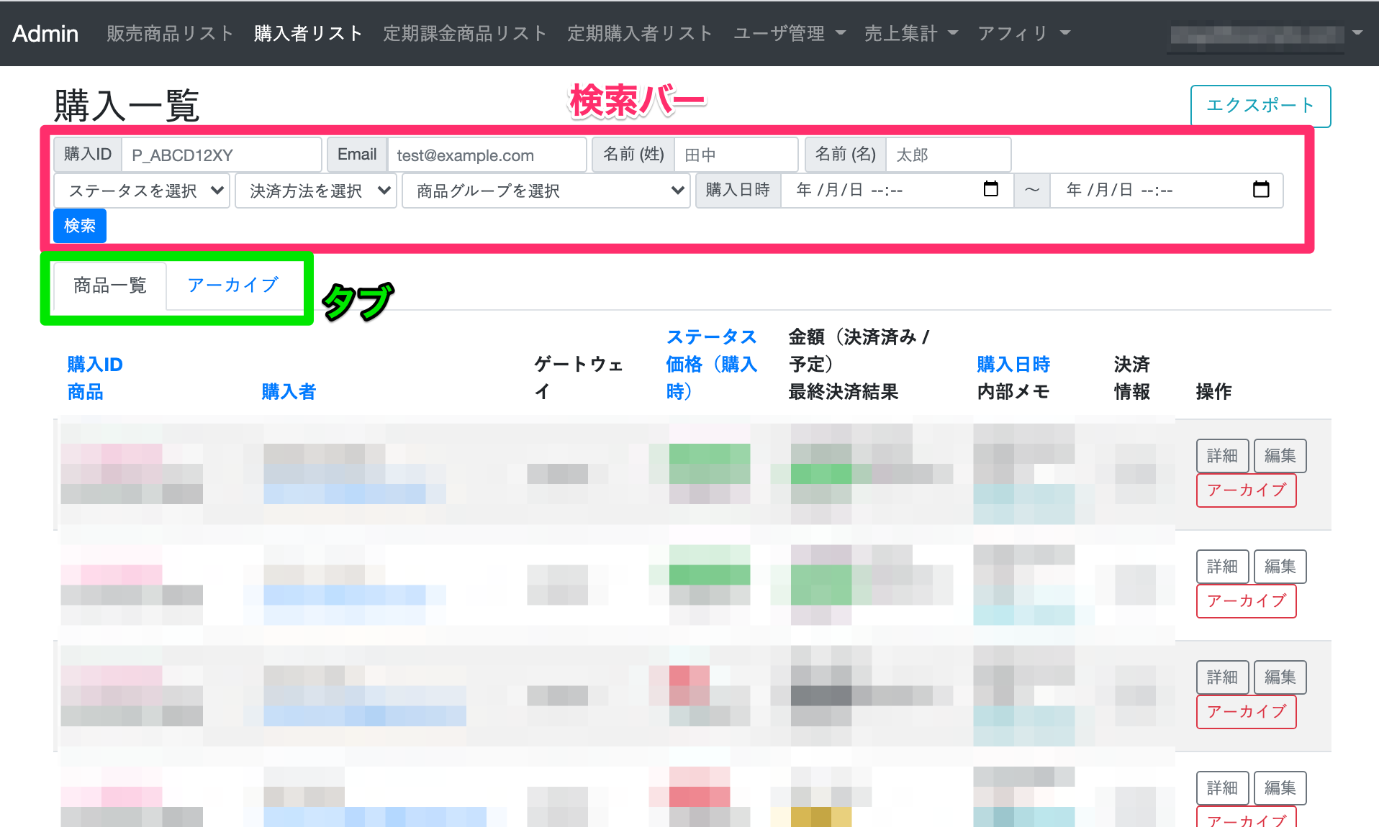This screenshot has height=827, width=1379.
Task: Open the 売上集計 dropdown menu
Action: coord(910,33)
